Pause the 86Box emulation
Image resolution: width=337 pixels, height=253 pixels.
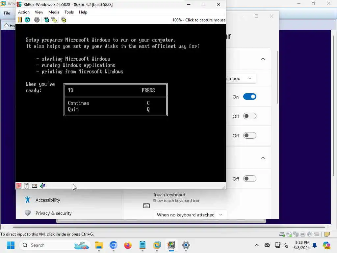click(x=19, y=20)
